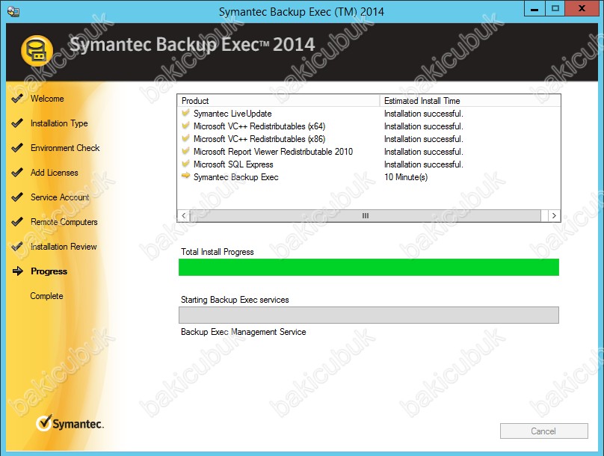Click the horizontal scrollbar thumb in product list
The height and width of the screenshot is (456, 604).
point(366,216)
